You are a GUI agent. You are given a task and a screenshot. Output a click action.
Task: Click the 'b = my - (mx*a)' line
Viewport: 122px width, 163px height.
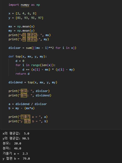tap(22, 108)
